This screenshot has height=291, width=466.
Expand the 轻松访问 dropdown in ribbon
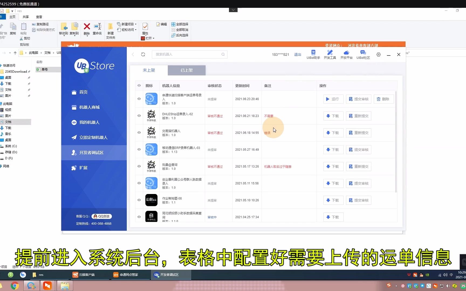click(x=136, y=30)
